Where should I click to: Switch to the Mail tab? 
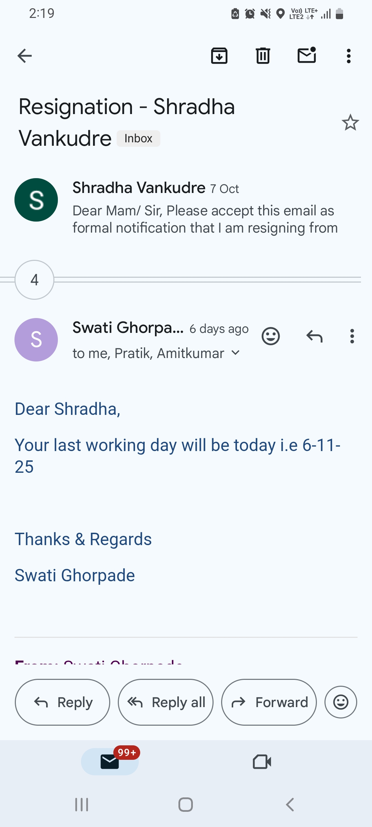[110, 762]
